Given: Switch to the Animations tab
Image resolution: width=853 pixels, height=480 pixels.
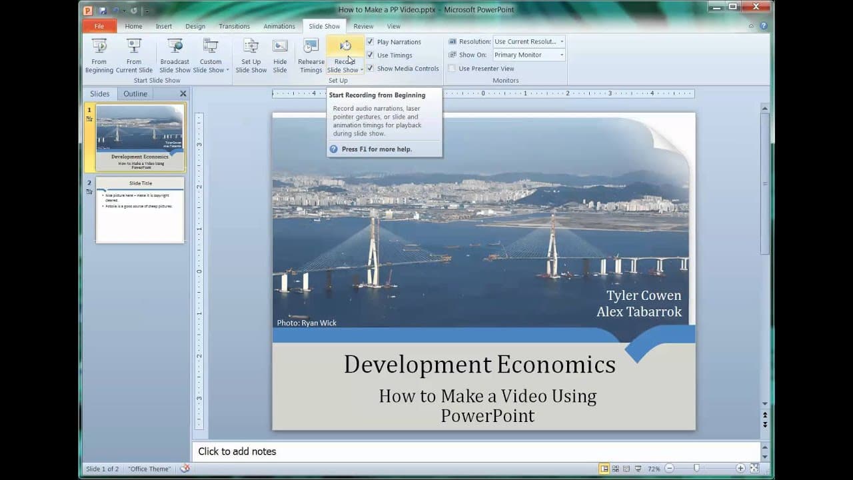Looking at the screenshot, I should tap(279, 26).
